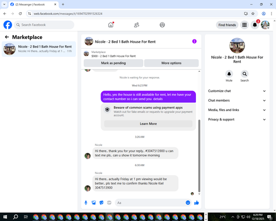The height and width of the screenshot is (221, 276).
Task: Record a voice clip with microphone icon
Action: [86, 203]
